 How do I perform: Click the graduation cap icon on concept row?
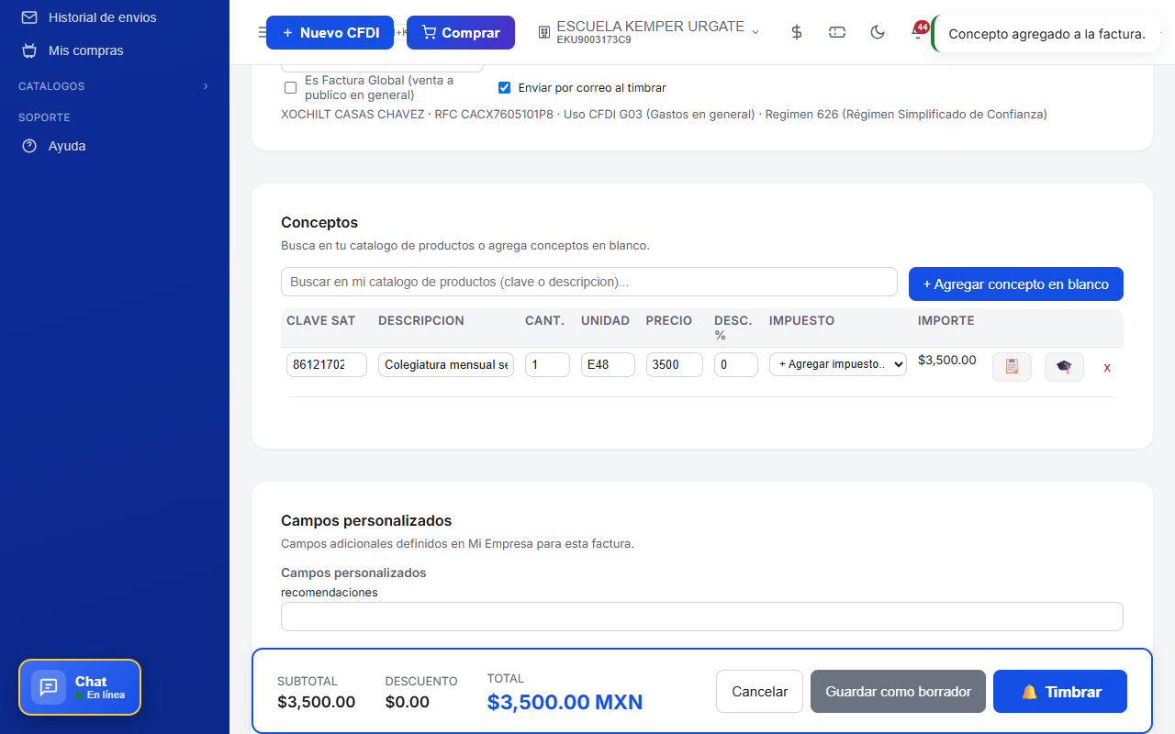(1064, 366)
